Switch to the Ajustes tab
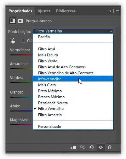The height and width of the screenshot is (159, 126). 44,11
